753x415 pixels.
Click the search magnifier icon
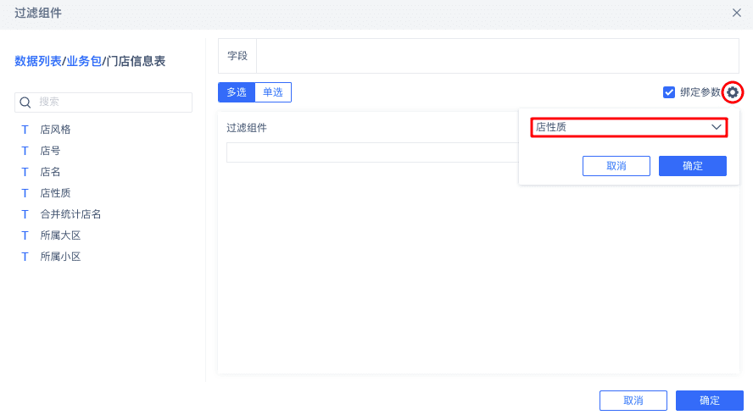pyautogui.click(x=25, y=102)
